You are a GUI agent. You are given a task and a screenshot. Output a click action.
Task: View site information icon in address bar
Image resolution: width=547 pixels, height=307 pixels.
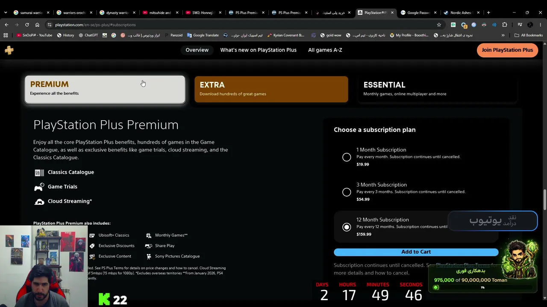pos(50,25)
